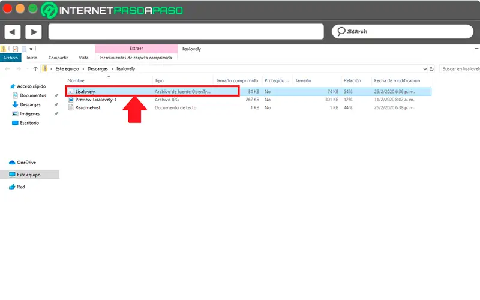This screenshot has height=300, width=480.
Task: Open Imágenes in the navigation pane
Action: (29, 114)
